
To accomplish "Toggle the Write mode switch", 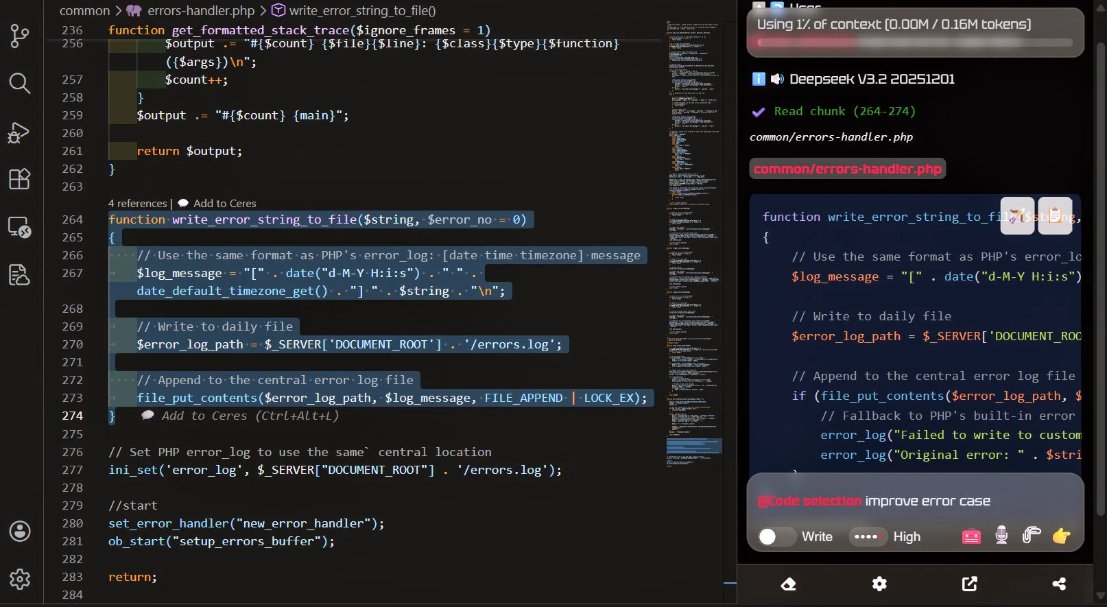I will pyautogui.click(x=776, y=536).
